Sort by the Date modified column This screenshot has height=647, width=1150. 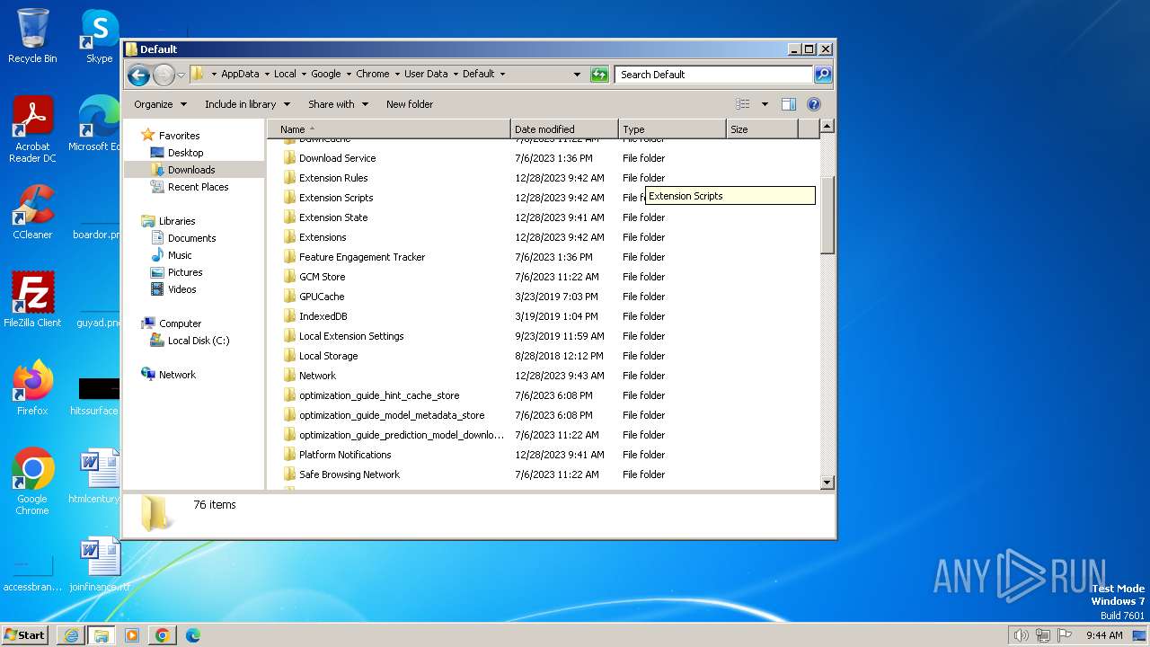(x=564, y=129)
